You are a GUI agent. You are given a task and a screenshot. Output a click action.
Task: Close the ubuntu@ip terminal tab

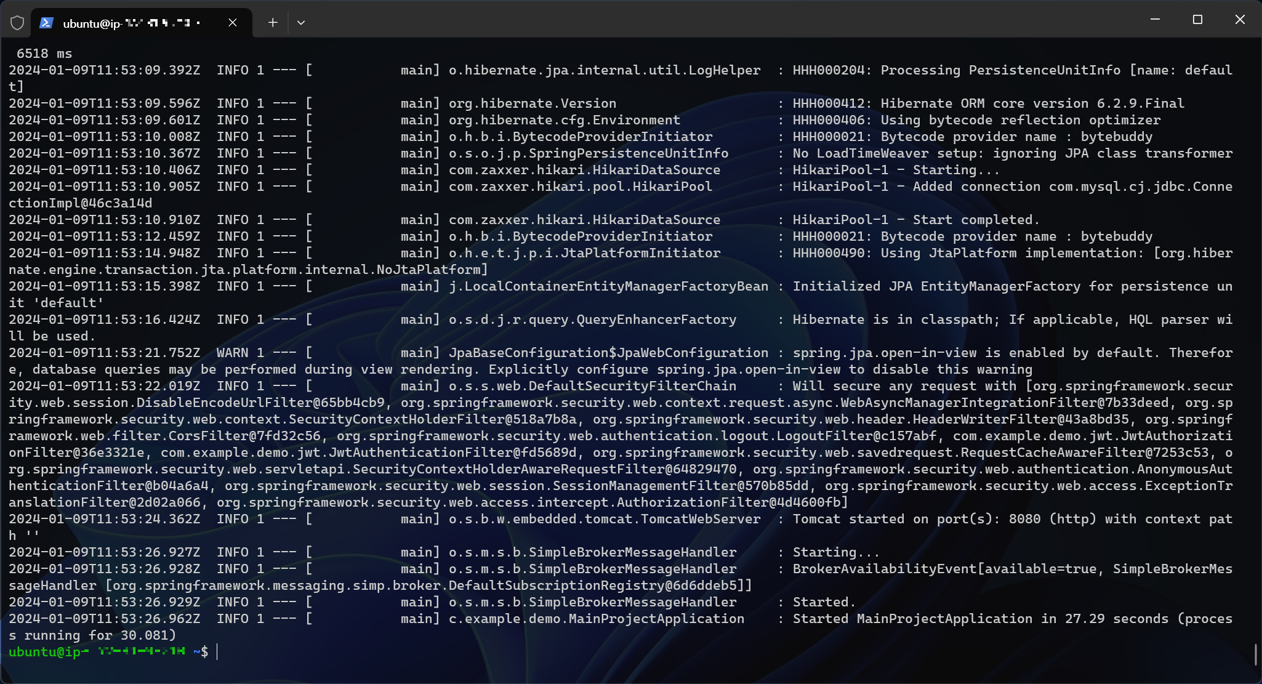pyautogui.click(x=232, y=23)
